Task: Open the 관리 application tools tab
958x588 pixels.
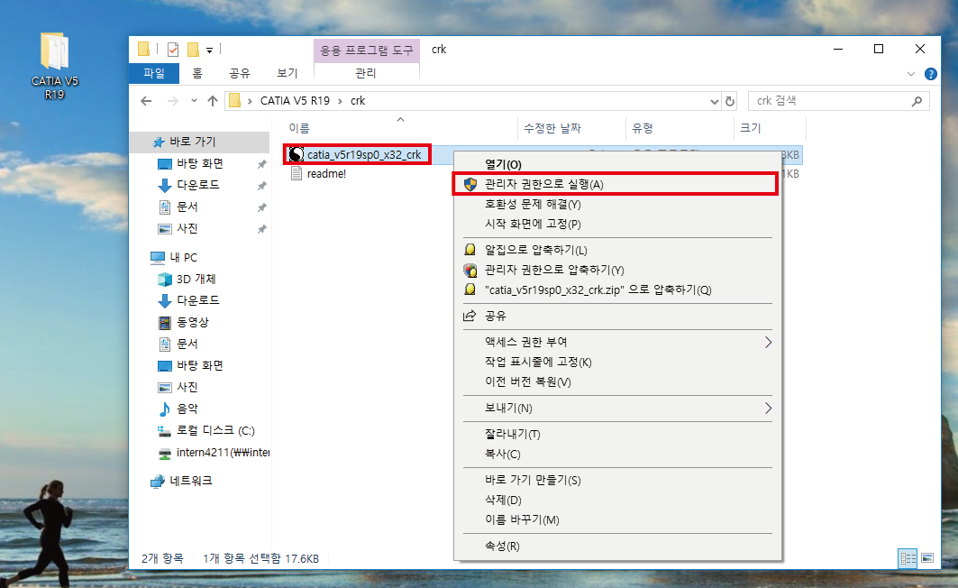Action: coord(366,73)
